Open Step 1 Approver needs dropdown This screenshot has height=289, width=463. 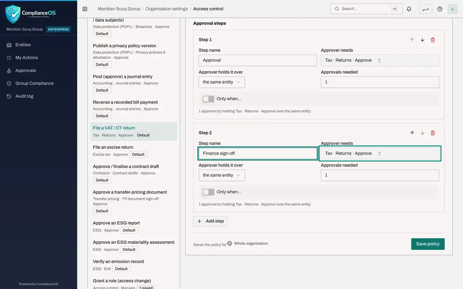point(380,60)
